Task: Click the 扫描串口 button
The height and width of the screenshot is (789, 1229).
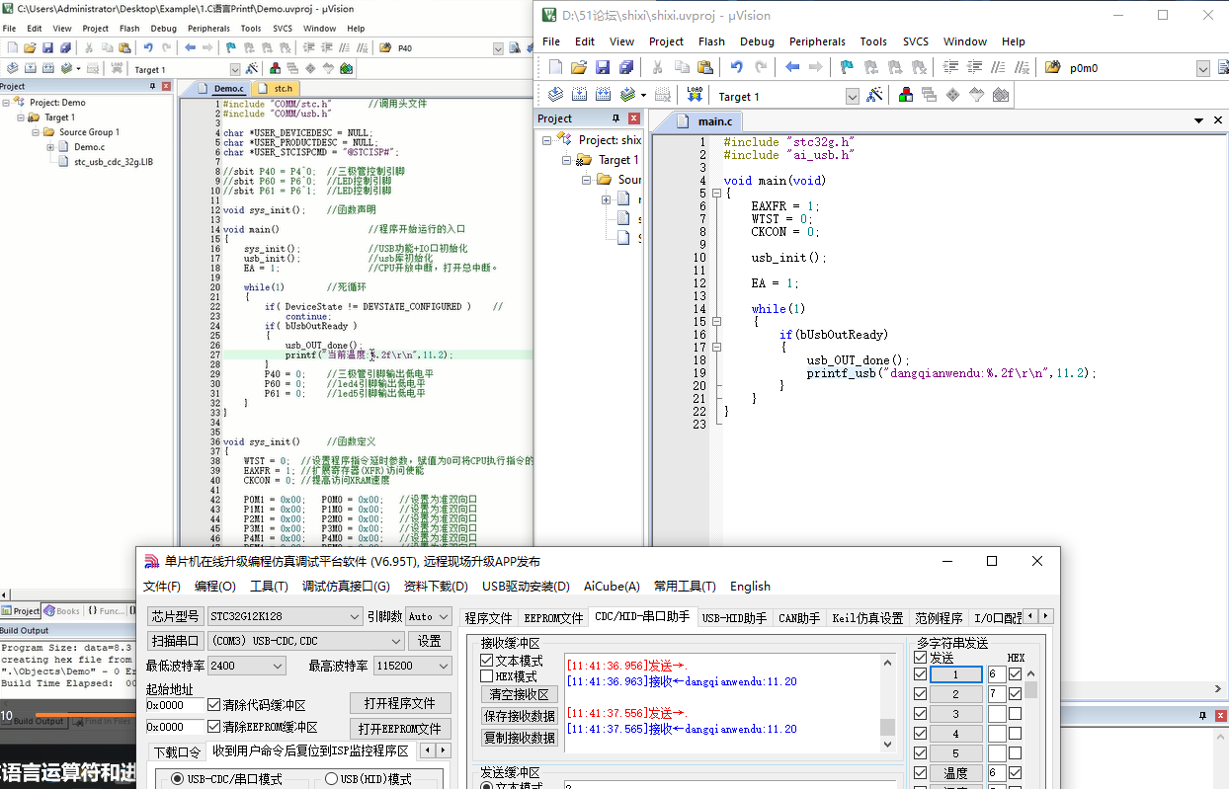Action: (176, 641)
